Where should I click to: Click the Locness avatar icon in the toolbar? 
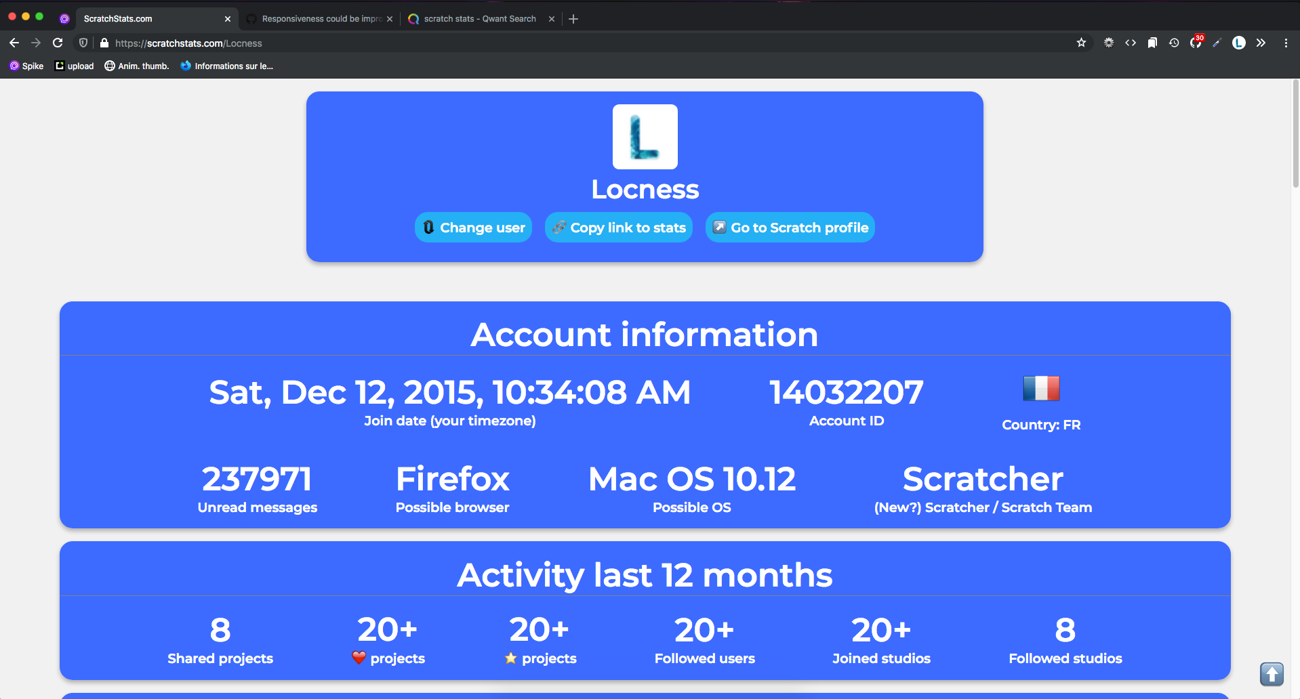coord(1239,43)
